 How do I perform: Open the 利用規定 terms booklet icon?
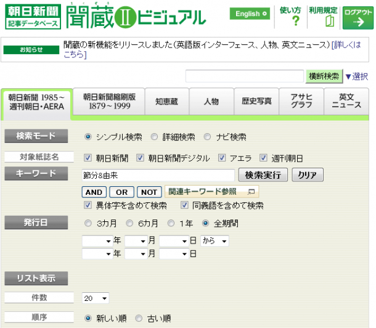pos(330,21)
